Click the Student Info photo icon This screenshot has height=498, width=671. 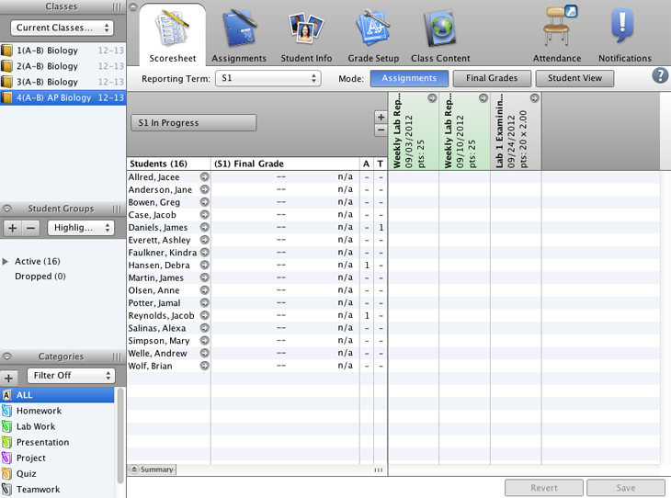point(306,30)
